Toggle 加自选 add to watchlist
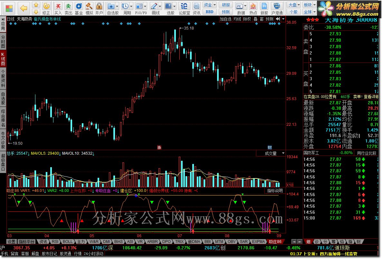 pyautogui.click(x=225, y=19)
